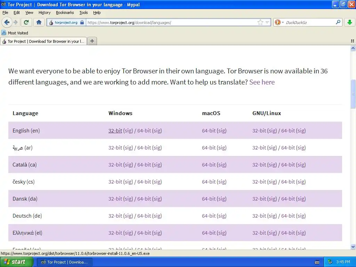The height and width of the screenshot is (267, 356).
Task: Click the padlock secure connection icon
Action: tap(82, 23)
